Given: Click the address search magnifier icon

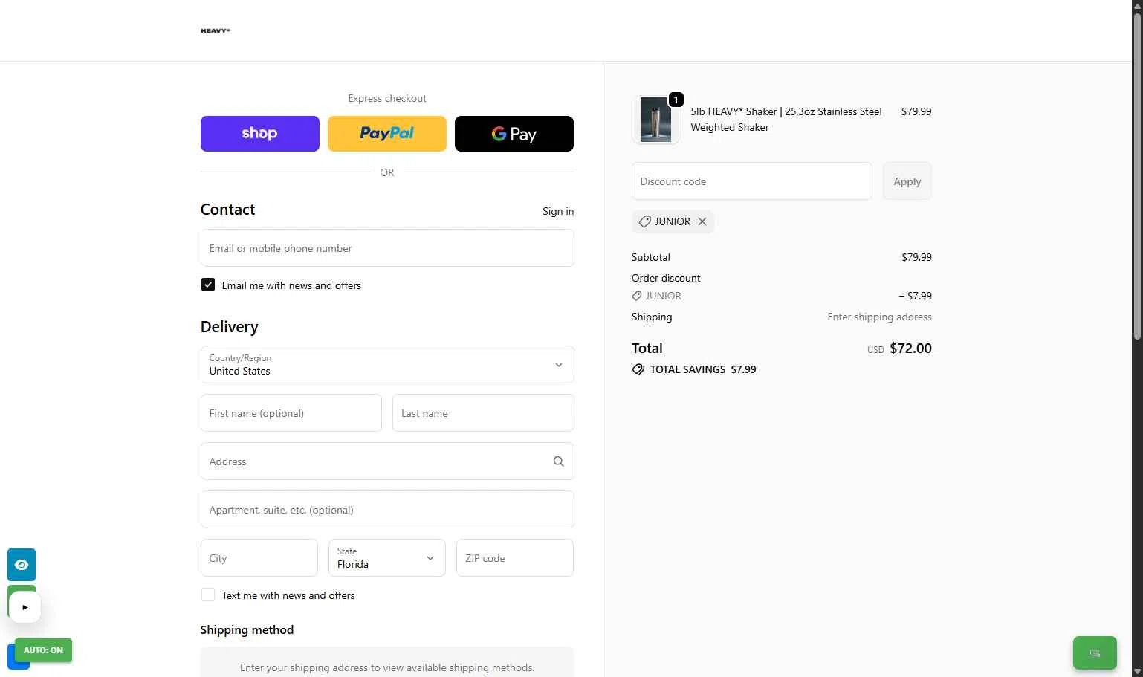Looking at the screenshot, I should [559, 461].
